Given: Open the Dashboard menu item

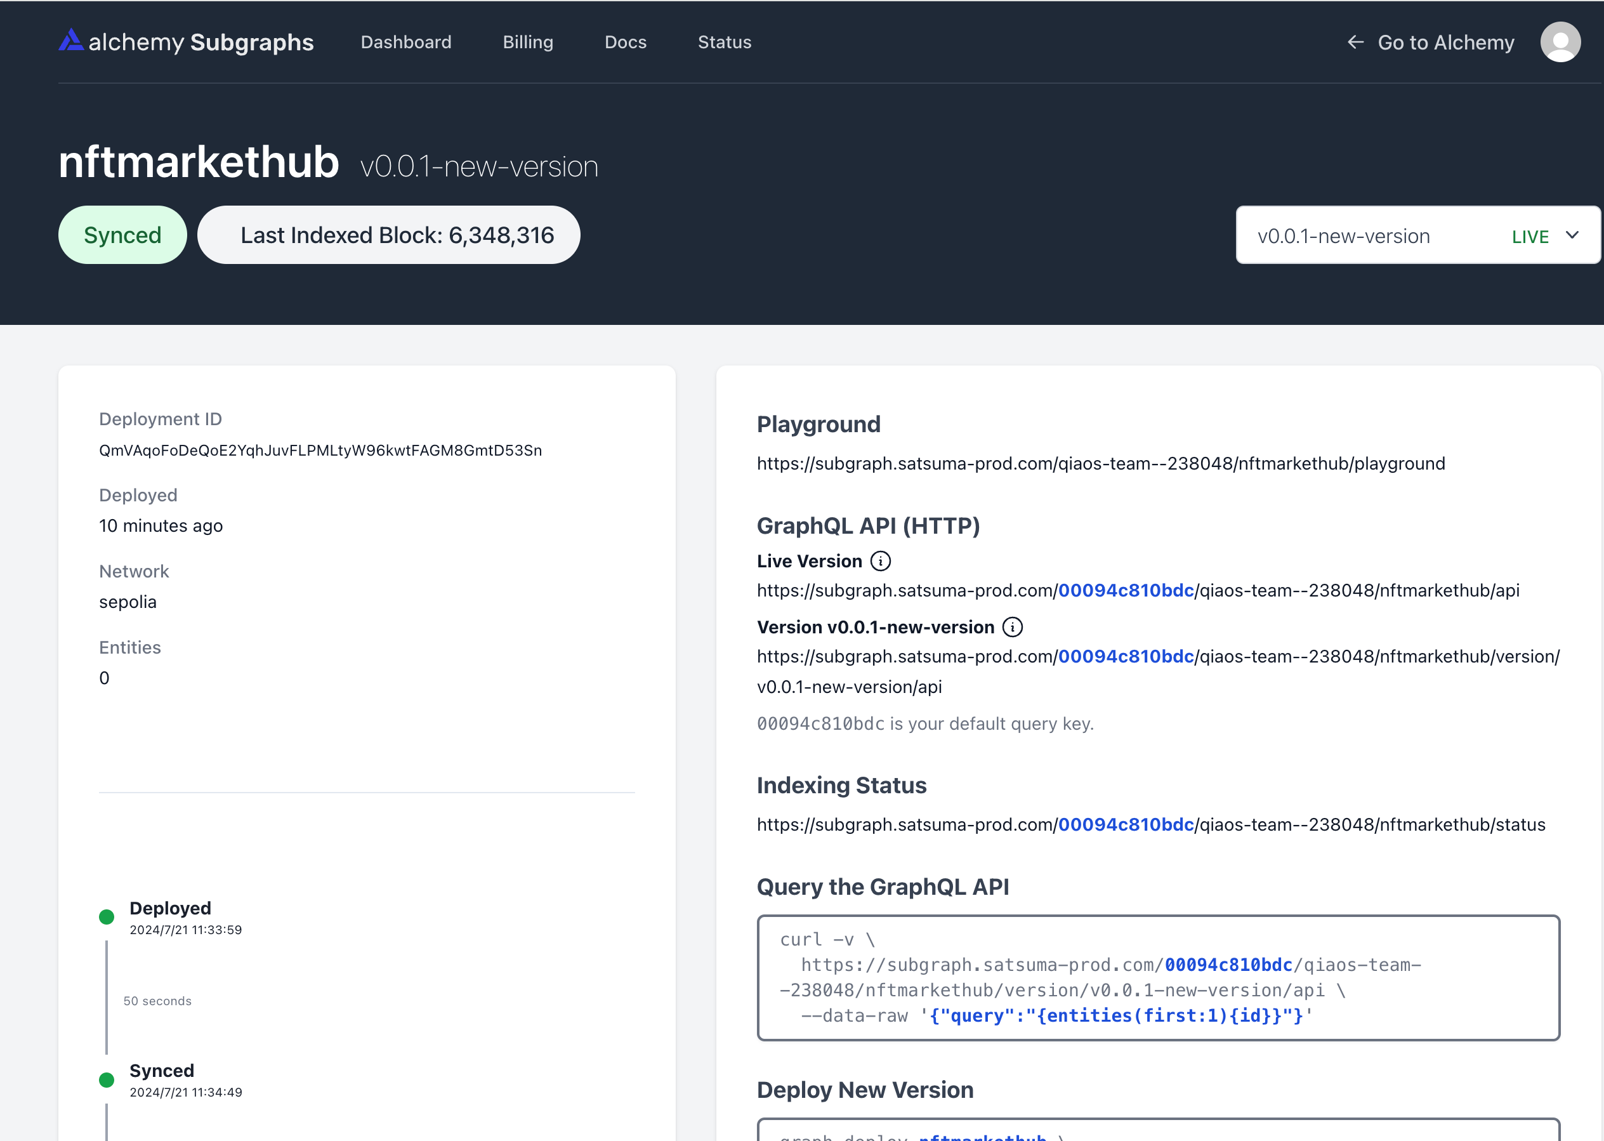Looking at the screenshot, I should (x=406, y=42).
